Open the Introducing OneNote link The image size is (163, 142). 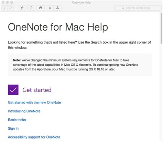(x=24, y=111)
